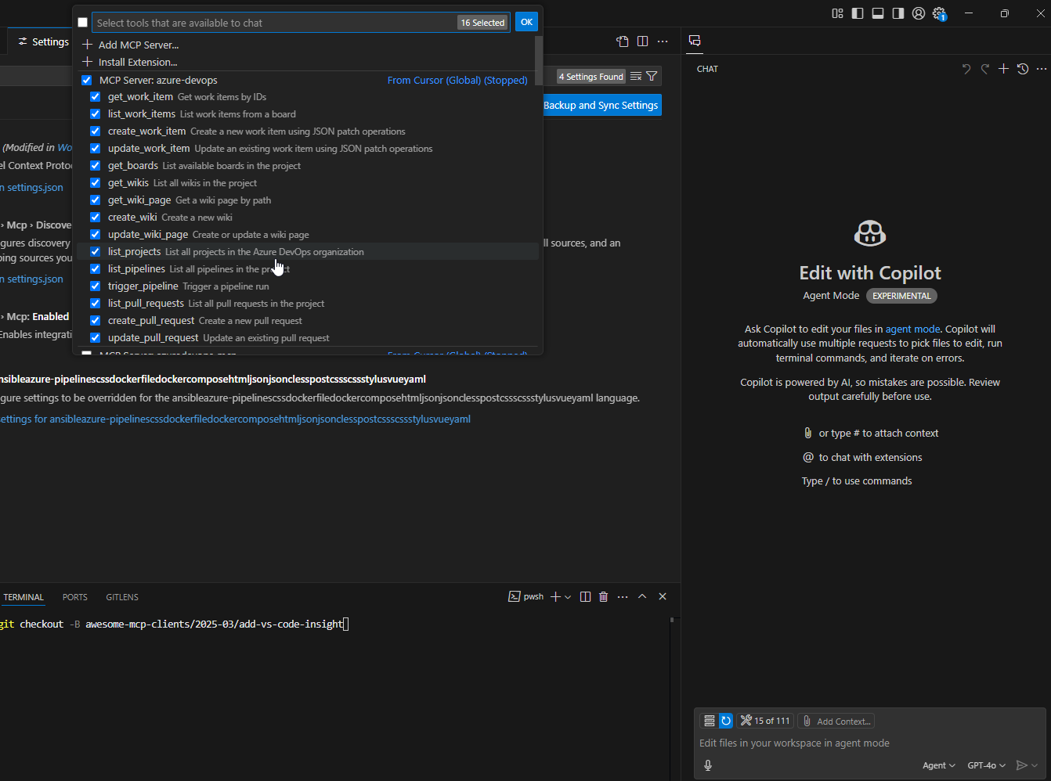The height and width of the screenshot is (781, 1051).
Task: Click Backup and Sync Settings button
Action: 601,105
